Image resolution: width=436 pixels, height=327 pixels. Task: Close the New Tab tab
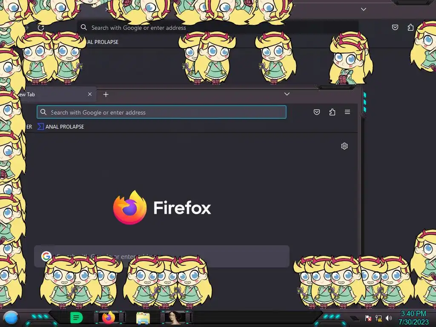coord(90,94)
